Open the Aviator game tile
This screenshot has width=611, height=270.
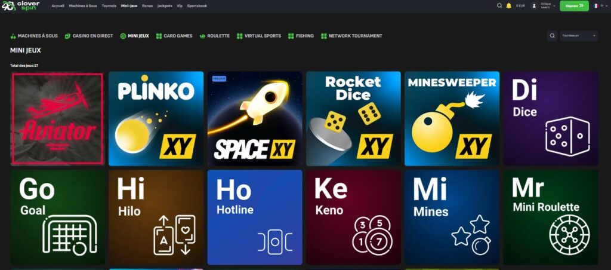click(58, 119)
